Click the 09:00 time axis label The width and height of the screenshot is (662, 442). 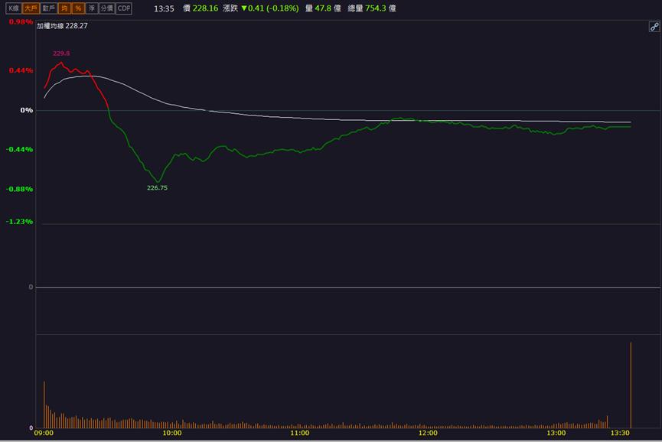point(44,433)
